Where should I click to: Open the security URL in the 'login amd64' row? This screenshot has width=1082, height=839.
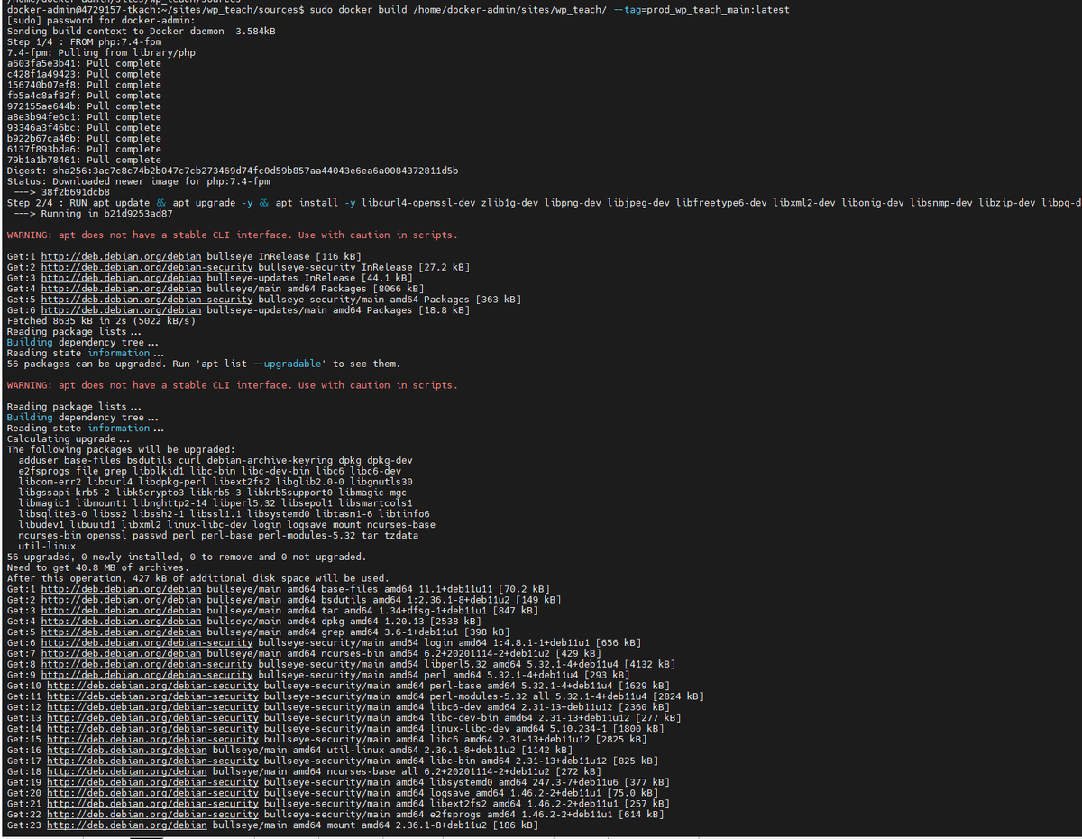tap(147, 643)
